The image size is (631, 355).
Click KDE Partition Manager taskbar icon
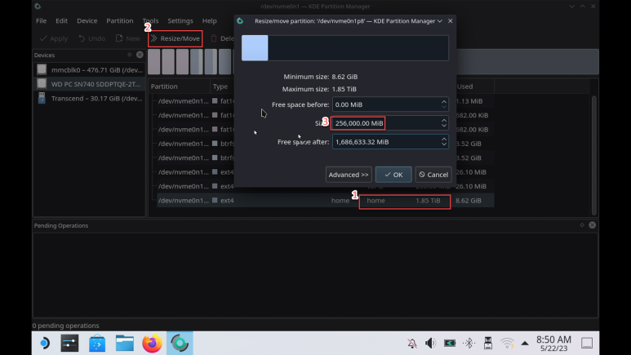[x=180, y=344]
